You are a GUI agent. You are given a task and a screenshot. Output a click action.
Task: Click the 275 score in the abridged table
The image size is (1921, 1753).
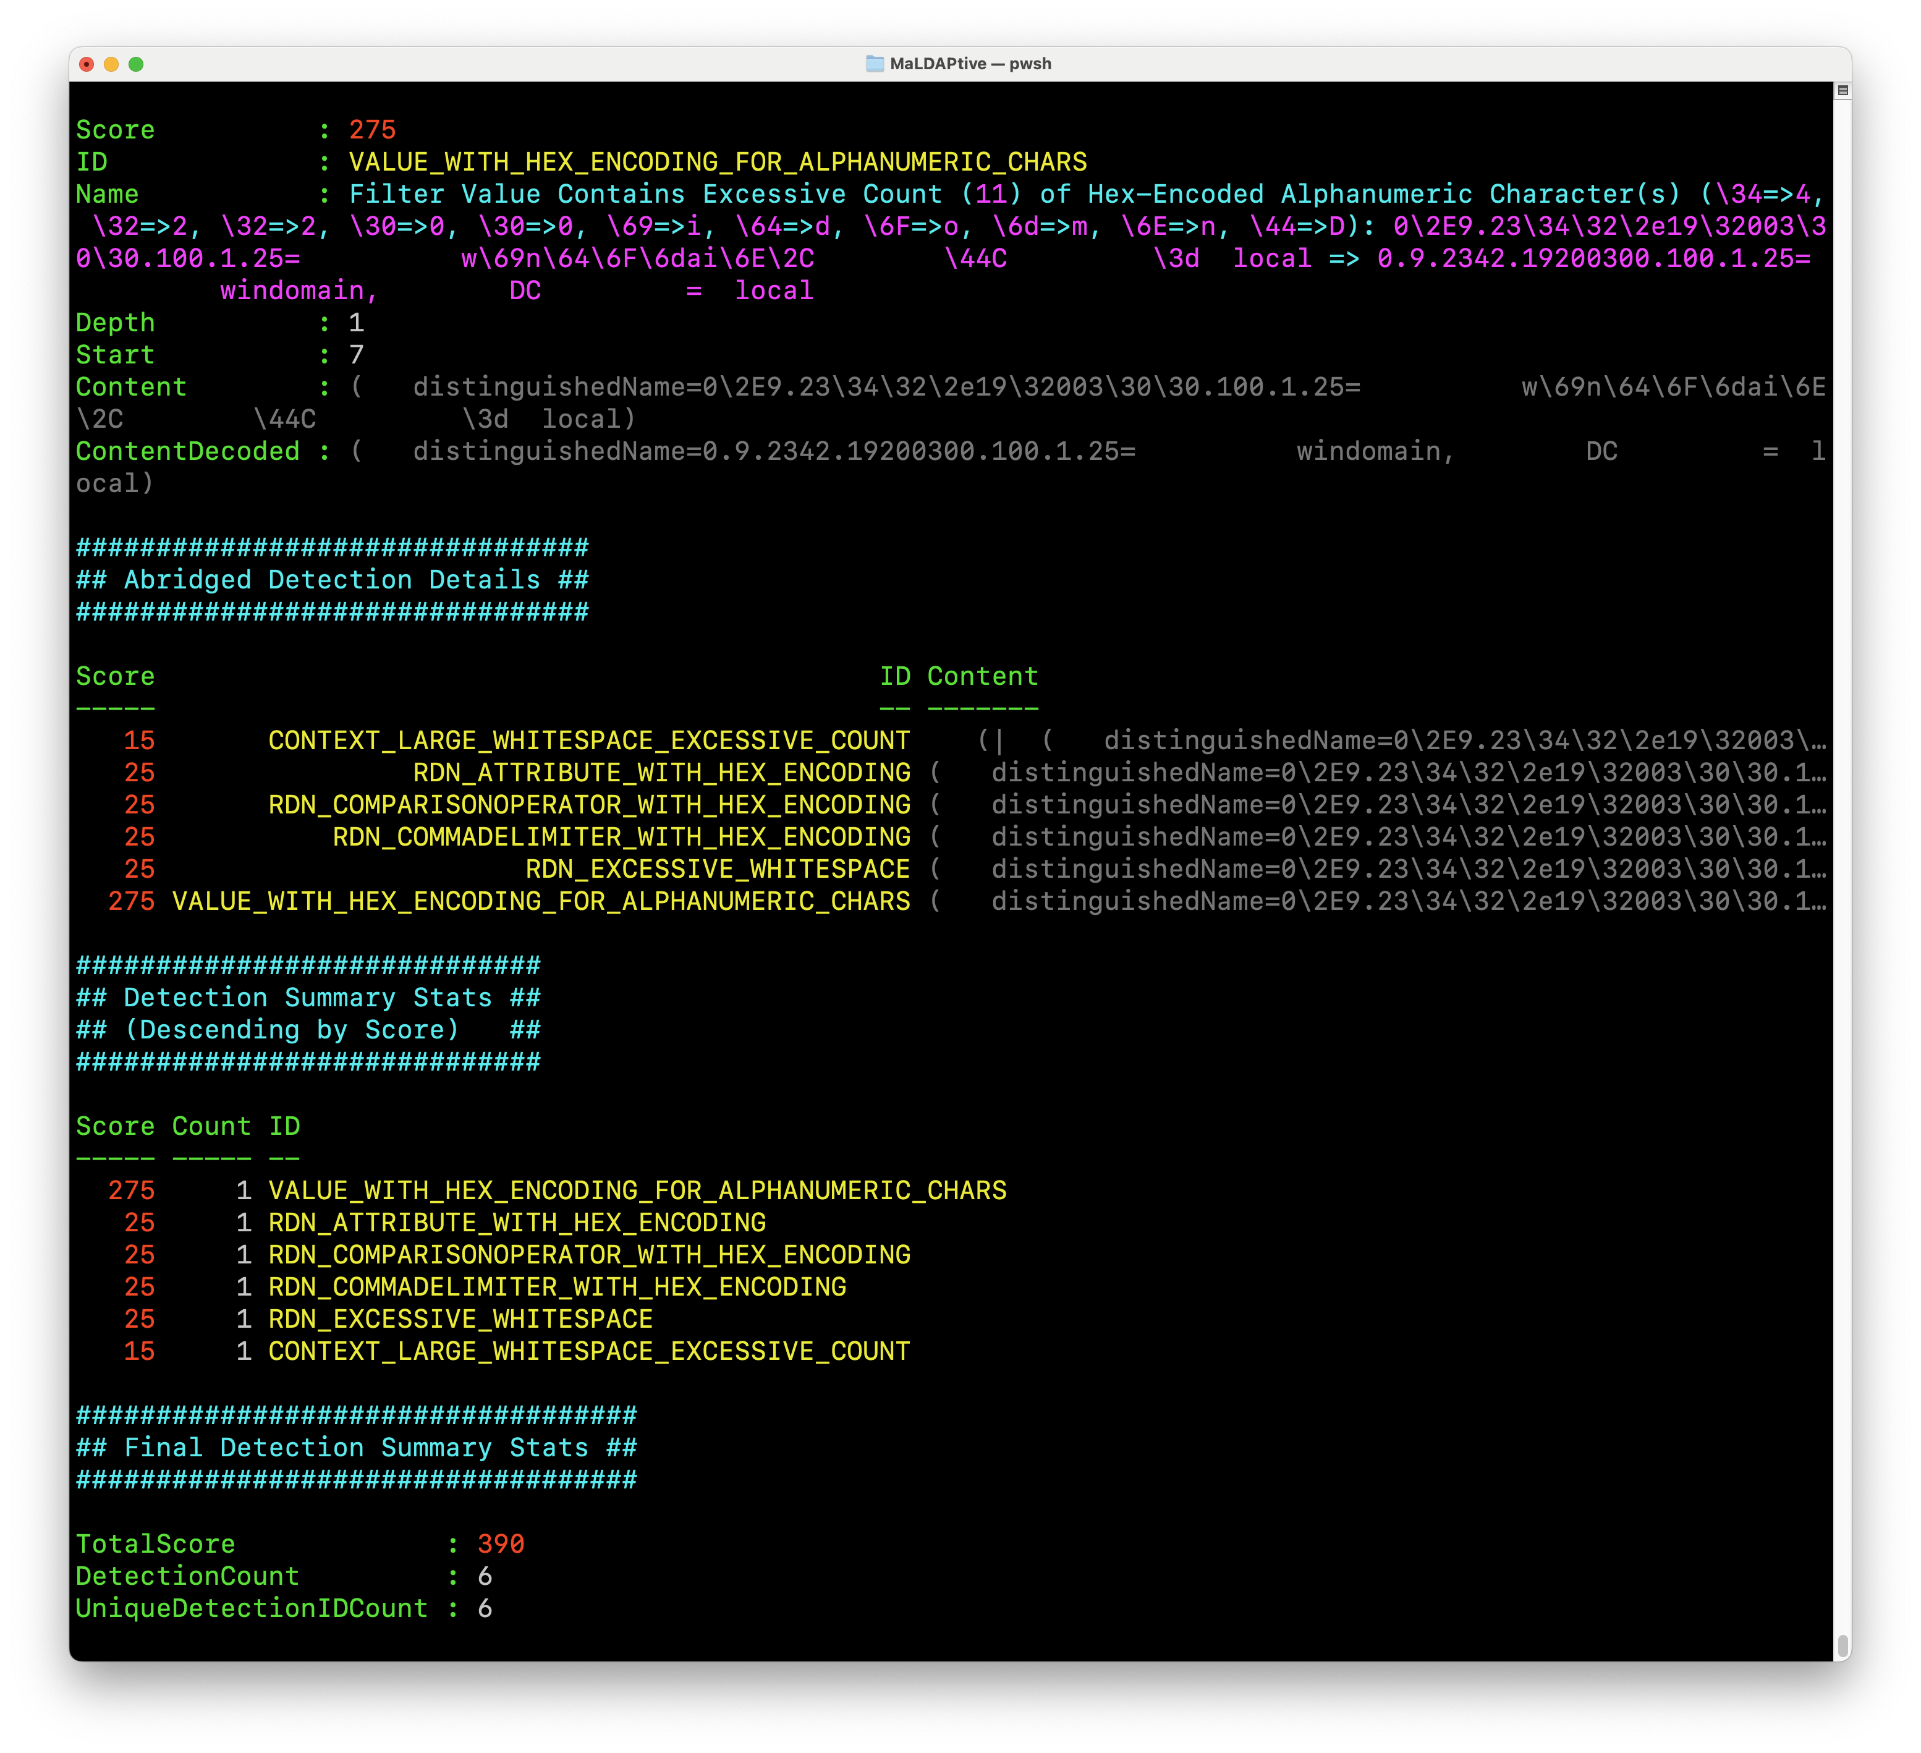click(x=132, y=901)
